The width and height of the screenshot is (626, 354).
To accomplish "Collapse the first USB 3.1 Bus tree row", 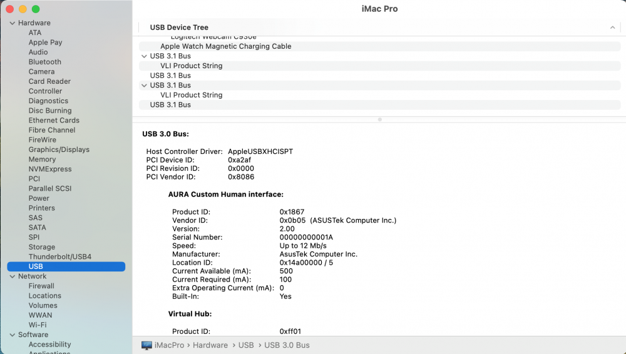I will pos(144,56).
